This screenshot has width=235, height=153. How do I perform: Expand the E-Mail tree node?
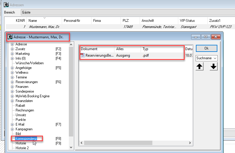[12, 124]
